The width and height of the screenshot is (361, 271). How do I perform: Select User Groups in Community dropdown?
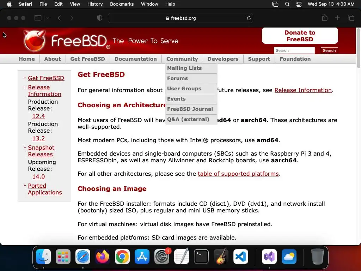[191, 89]
